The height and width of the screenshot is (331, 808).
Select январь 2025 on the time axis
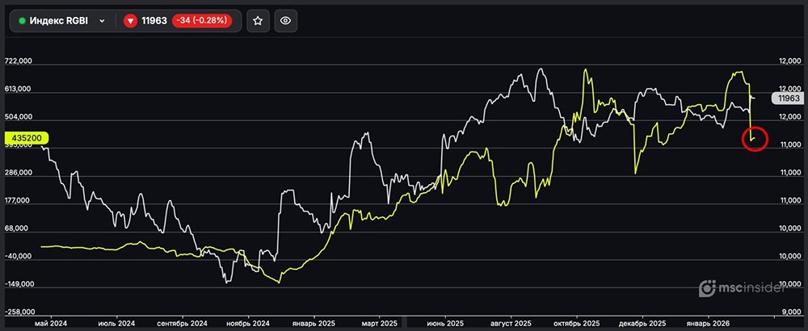coord(309,322)
